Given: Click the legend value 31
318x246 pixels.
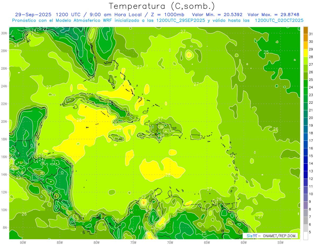Looking at the screenshot, I should (x=311, y=34).
